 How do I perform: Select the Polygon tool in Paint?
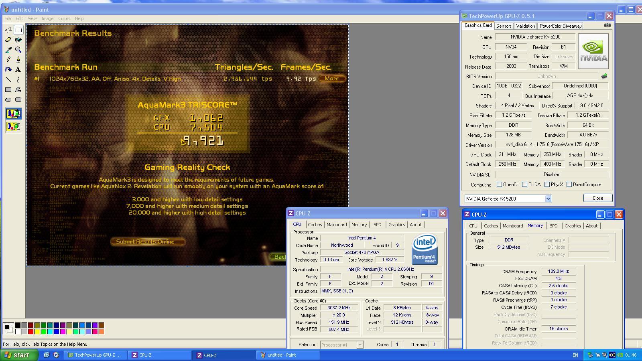(18, 90)
